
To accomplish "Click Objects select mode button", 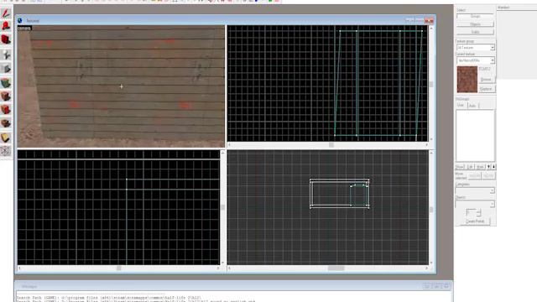I will [x=475, y=24].
